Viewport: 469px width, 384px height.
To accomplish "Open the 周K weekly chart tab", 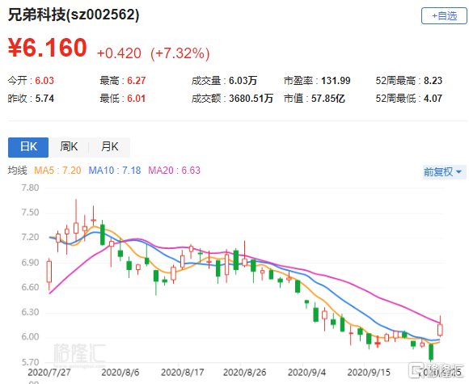I will tap(69, 147).
